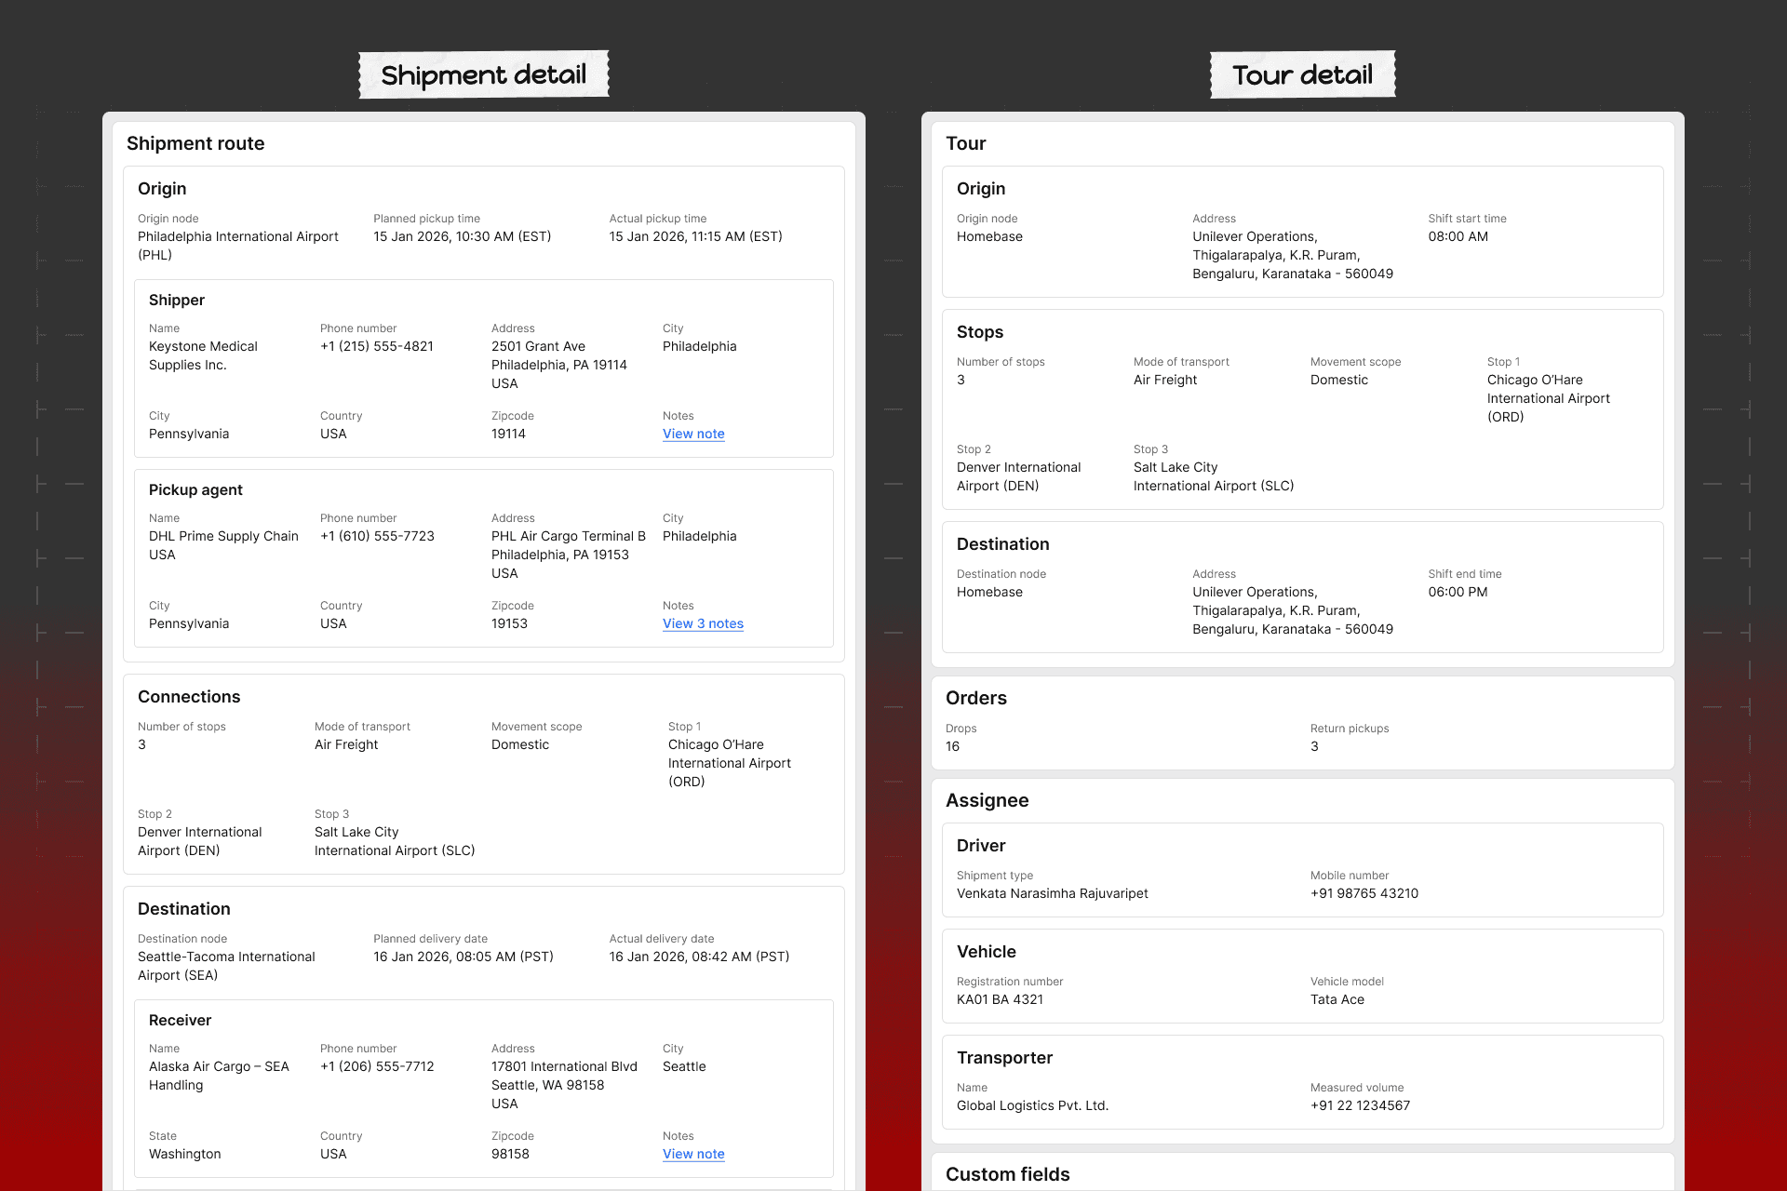Click the Shipment detail title label
This screenshot has height=1191, width=1787.
click(x=483, y=74)
